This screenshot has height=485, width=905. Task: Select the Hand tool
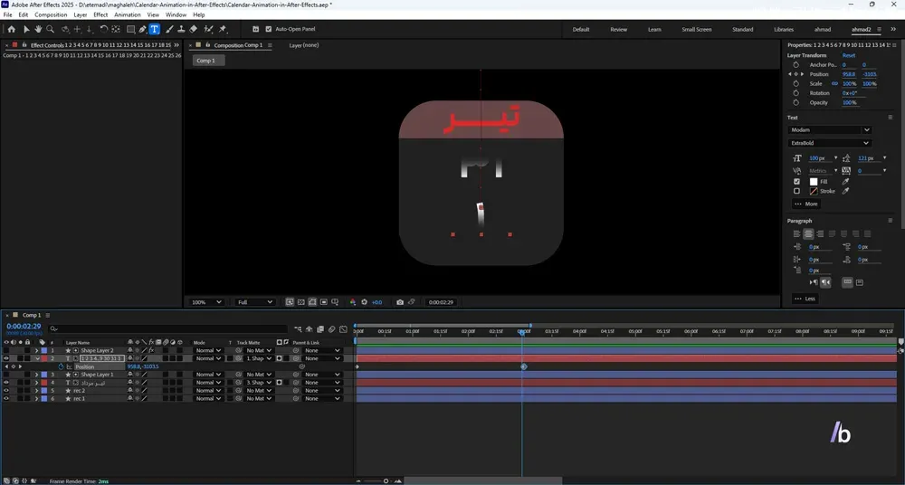pos(38,29)
